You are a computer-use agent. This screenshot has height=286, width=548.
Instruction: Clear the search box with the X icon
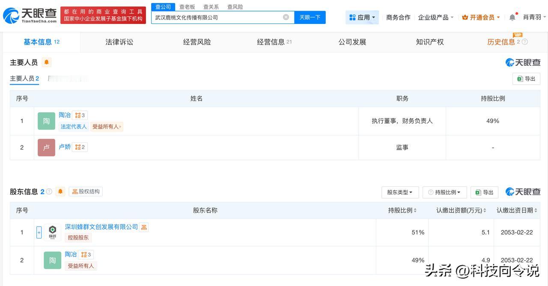click(286, 17)
